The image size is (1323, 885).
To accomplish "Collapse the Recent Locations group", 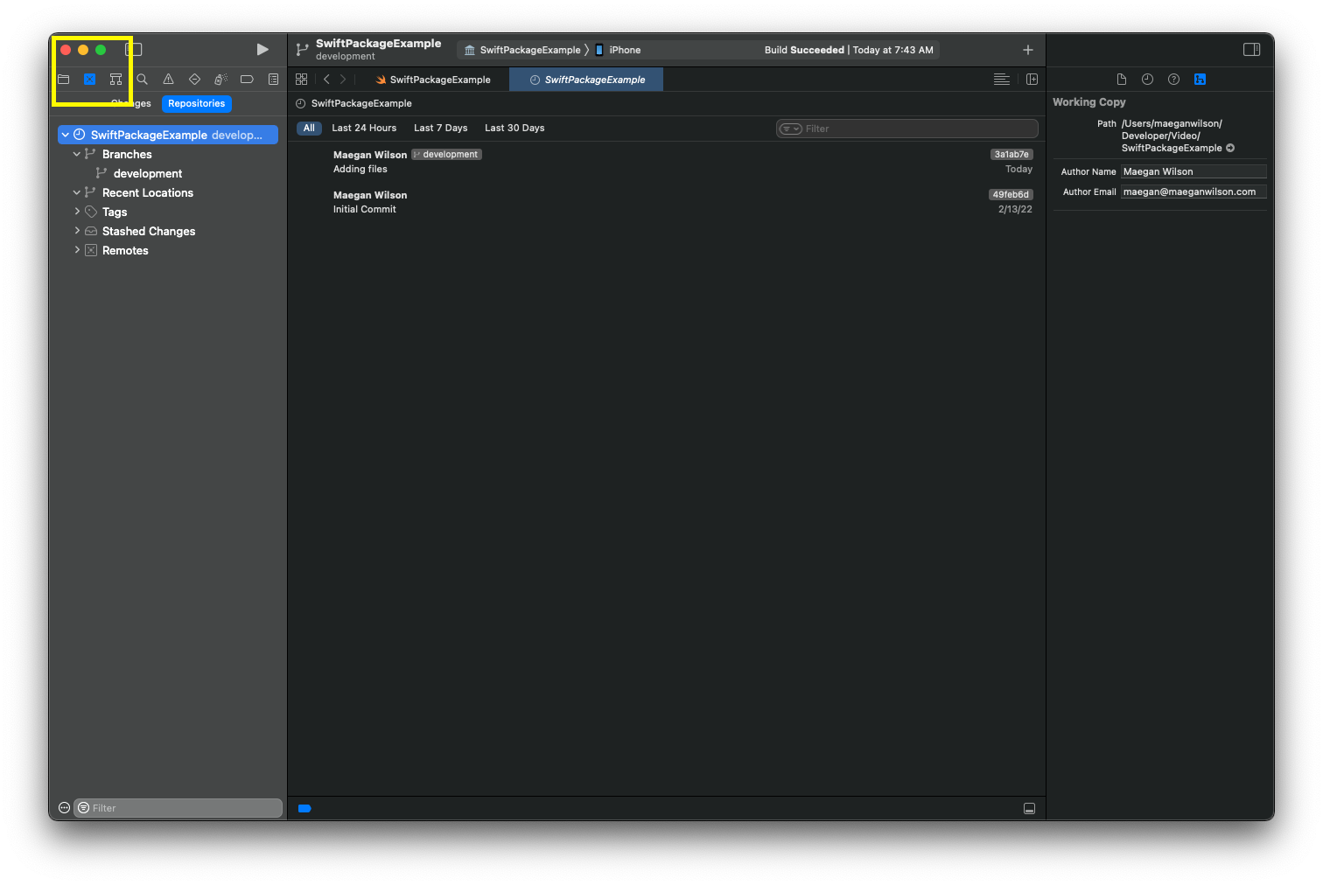I will pos(77,192).
